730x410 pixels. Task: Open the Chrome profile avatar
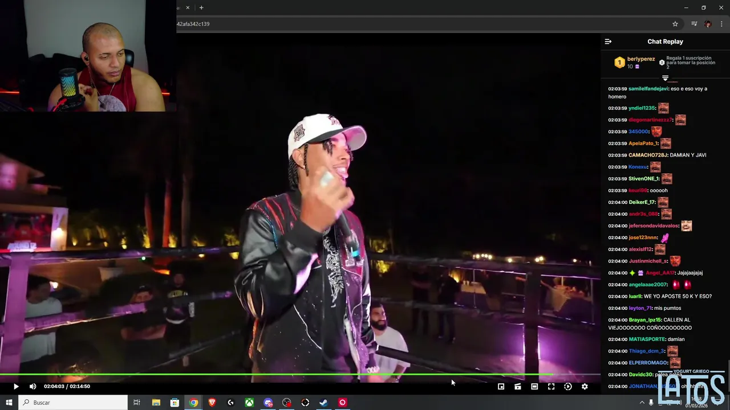click(708, 24)
